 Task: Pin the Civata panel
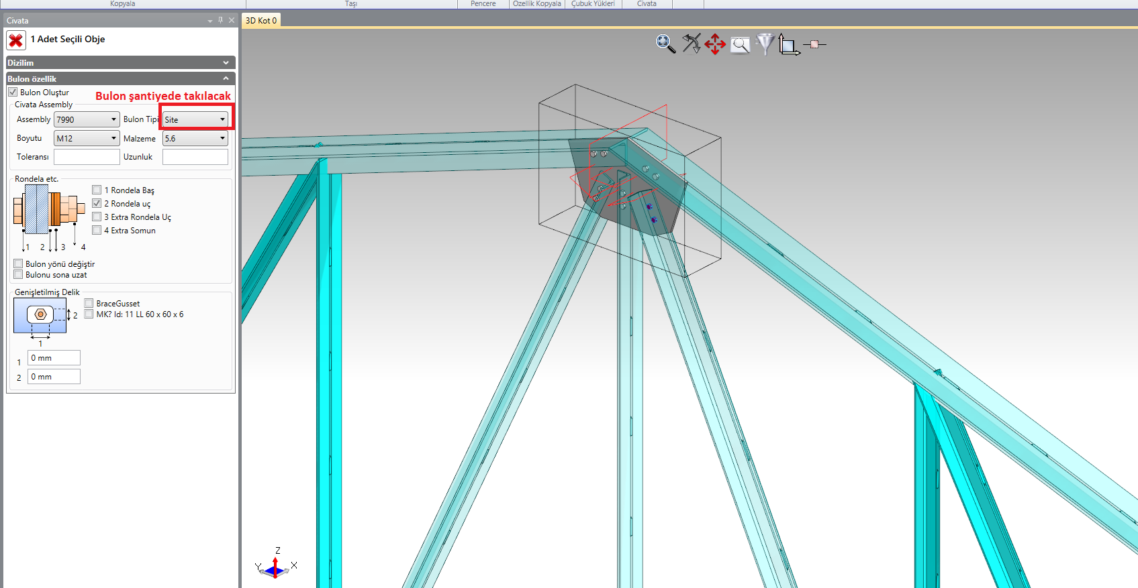220,20
